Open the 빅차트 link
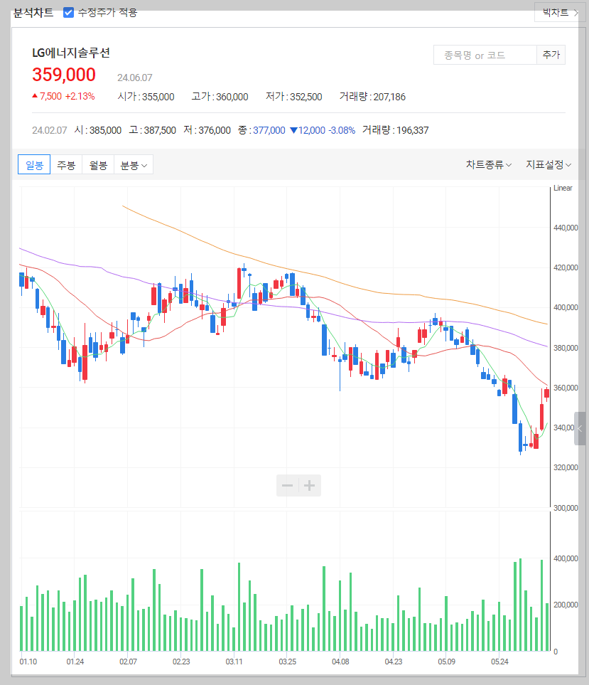 tap(560, 12)
